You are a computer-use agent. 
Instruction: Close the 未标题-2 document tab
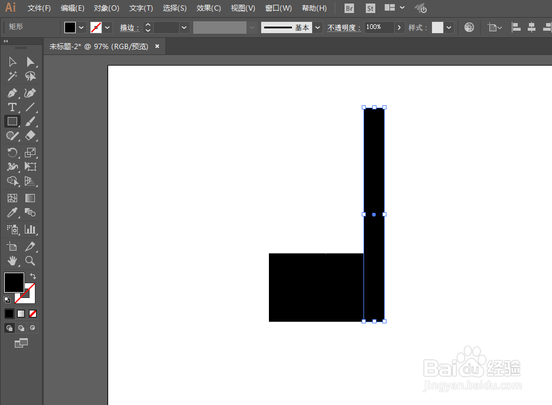157,46
